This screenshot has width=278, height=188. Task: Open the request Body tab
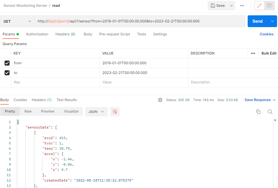pyautogui.click(x=88, y=34)
